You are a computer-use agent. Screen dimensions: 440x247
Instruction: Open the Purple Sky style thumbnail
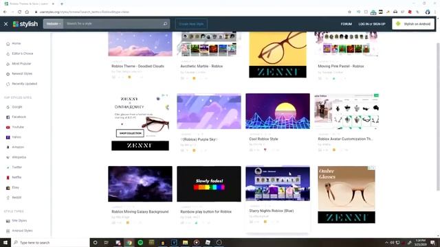click(209, 111)
